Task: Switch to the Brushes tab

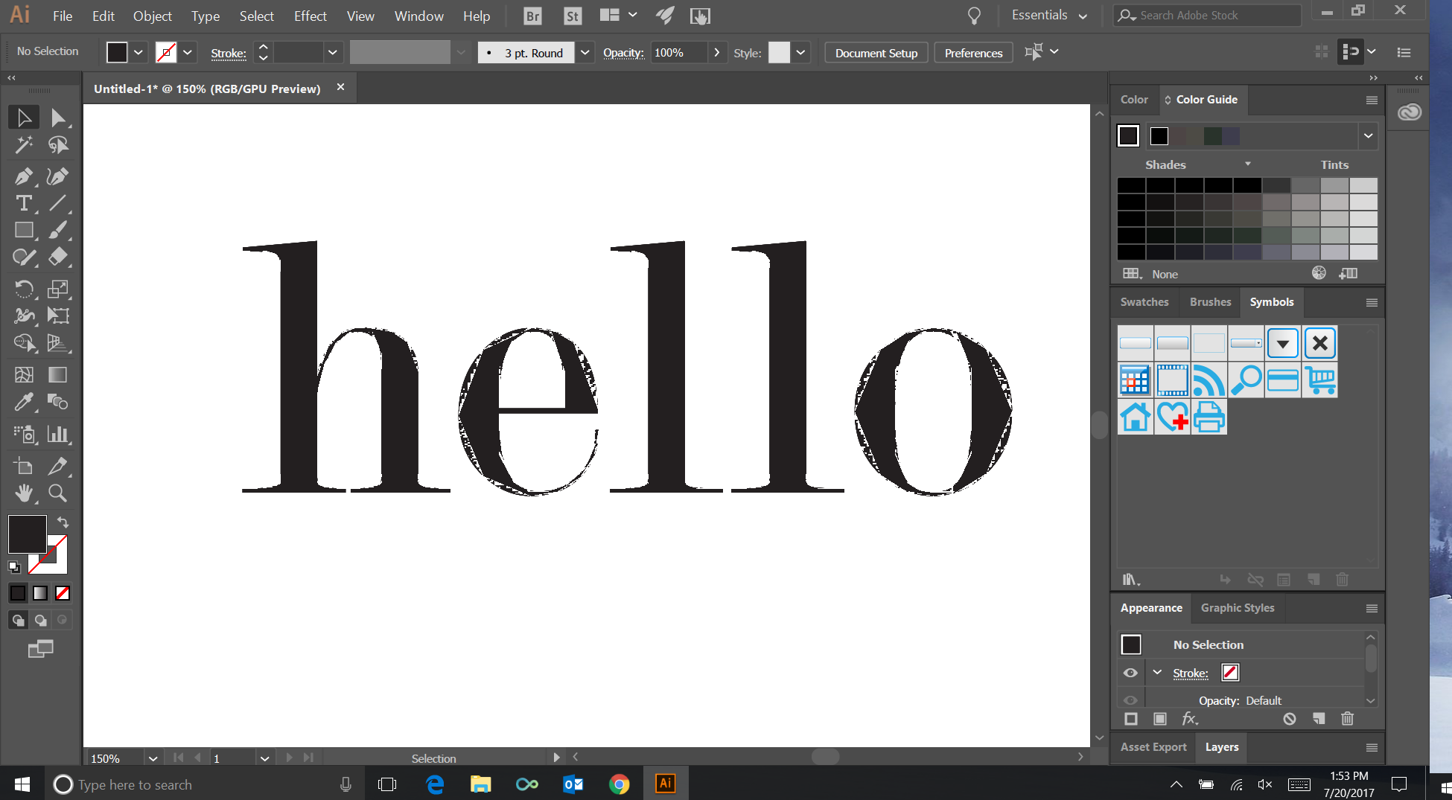Action: click(1210, 302)
